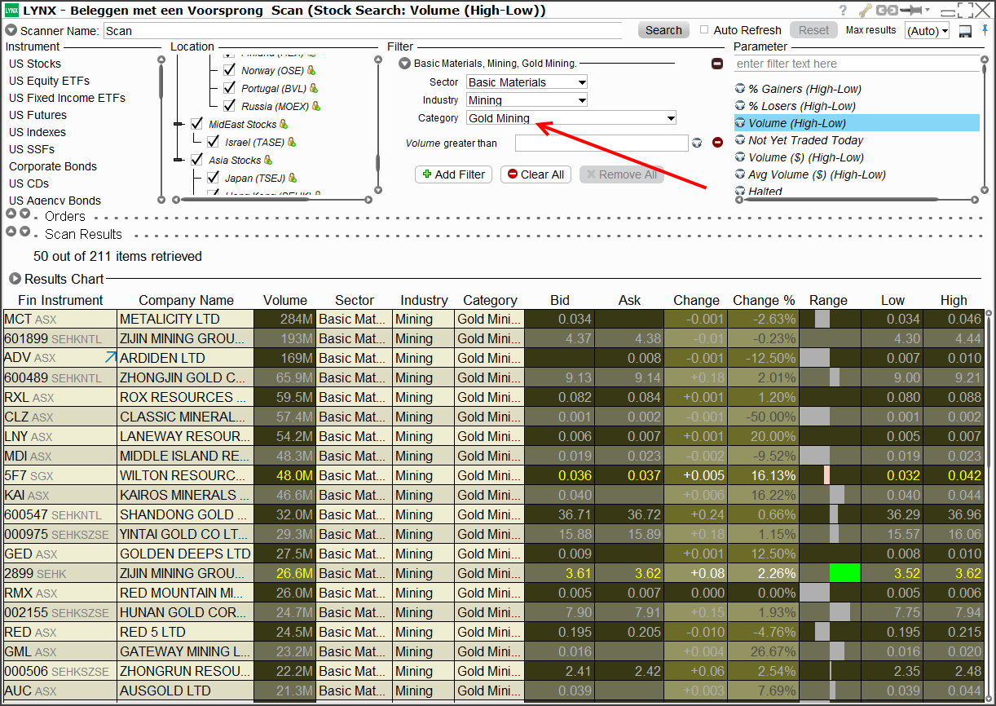Select US Futures instrument
Viewport: 996px width, 706px height.
pos(38,115)
